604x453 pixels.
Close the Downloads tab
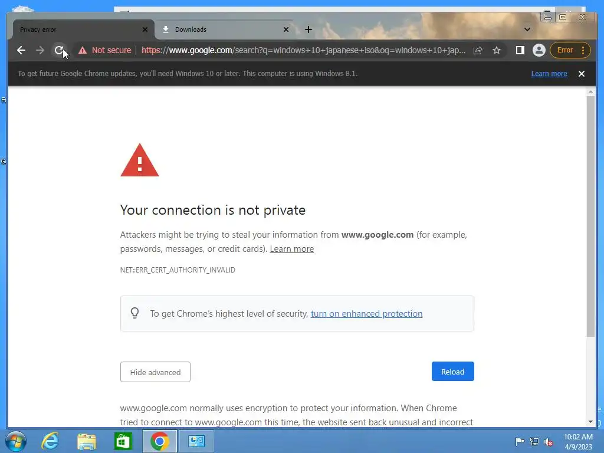click(x=286, y=29)
